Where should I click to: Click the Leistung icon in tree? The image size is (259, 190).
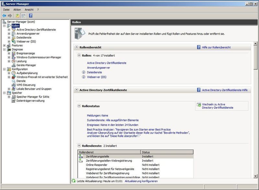[x=14, y=61]
